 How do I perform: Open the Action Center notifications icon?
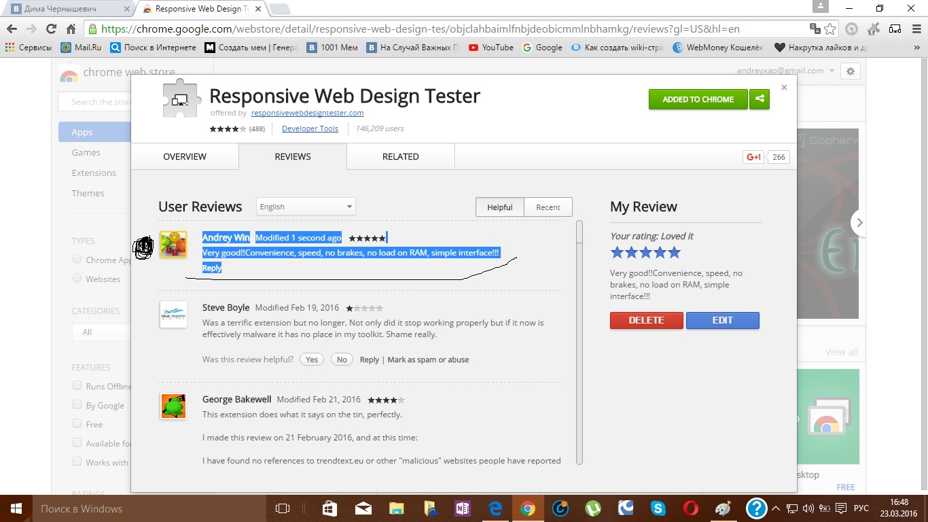coord(840,508)
